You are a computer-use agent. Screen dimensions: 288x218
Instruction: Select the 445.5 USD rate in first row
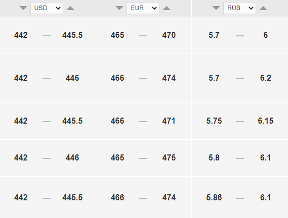coord(72,35)
